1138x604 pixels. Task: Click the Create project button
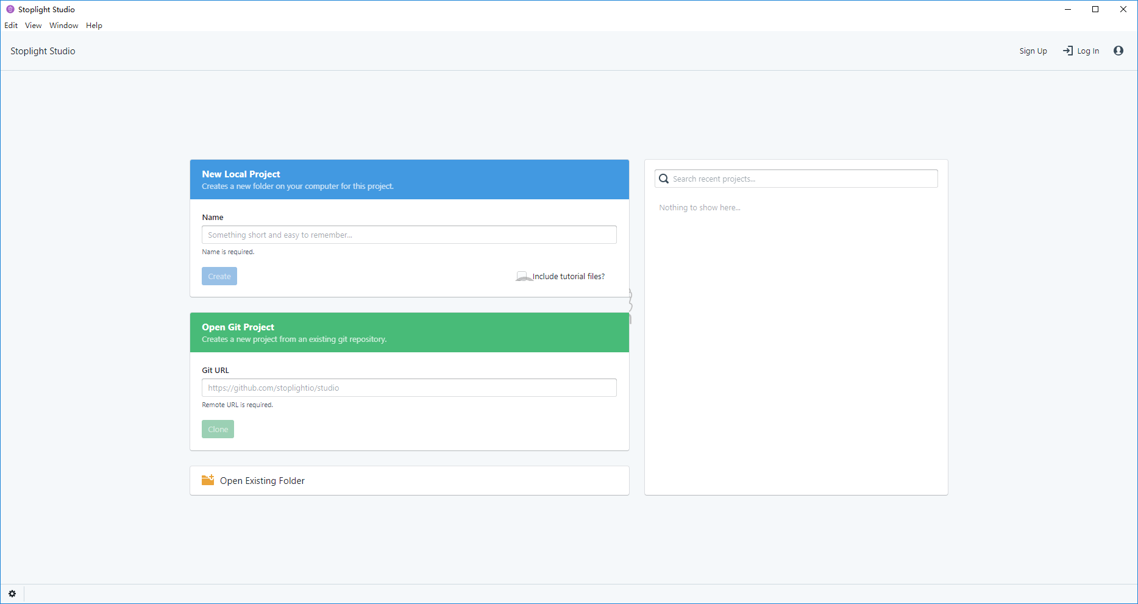219,276
